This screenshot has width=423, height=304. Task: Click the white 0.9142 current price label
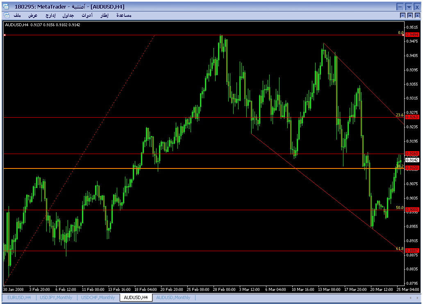click(412, 160)
